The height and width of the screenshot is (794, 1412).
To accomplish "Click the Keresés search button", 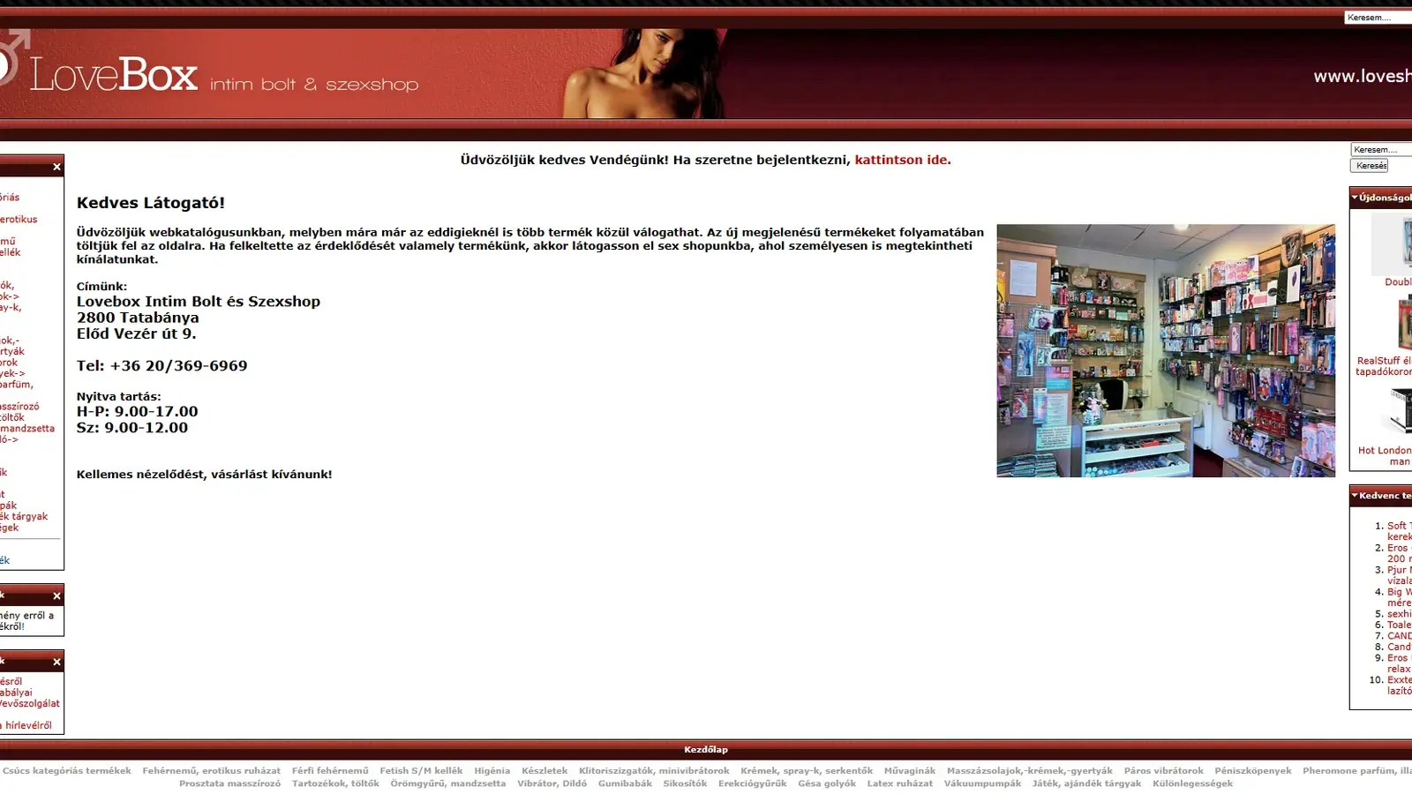I will (1370, 166).
